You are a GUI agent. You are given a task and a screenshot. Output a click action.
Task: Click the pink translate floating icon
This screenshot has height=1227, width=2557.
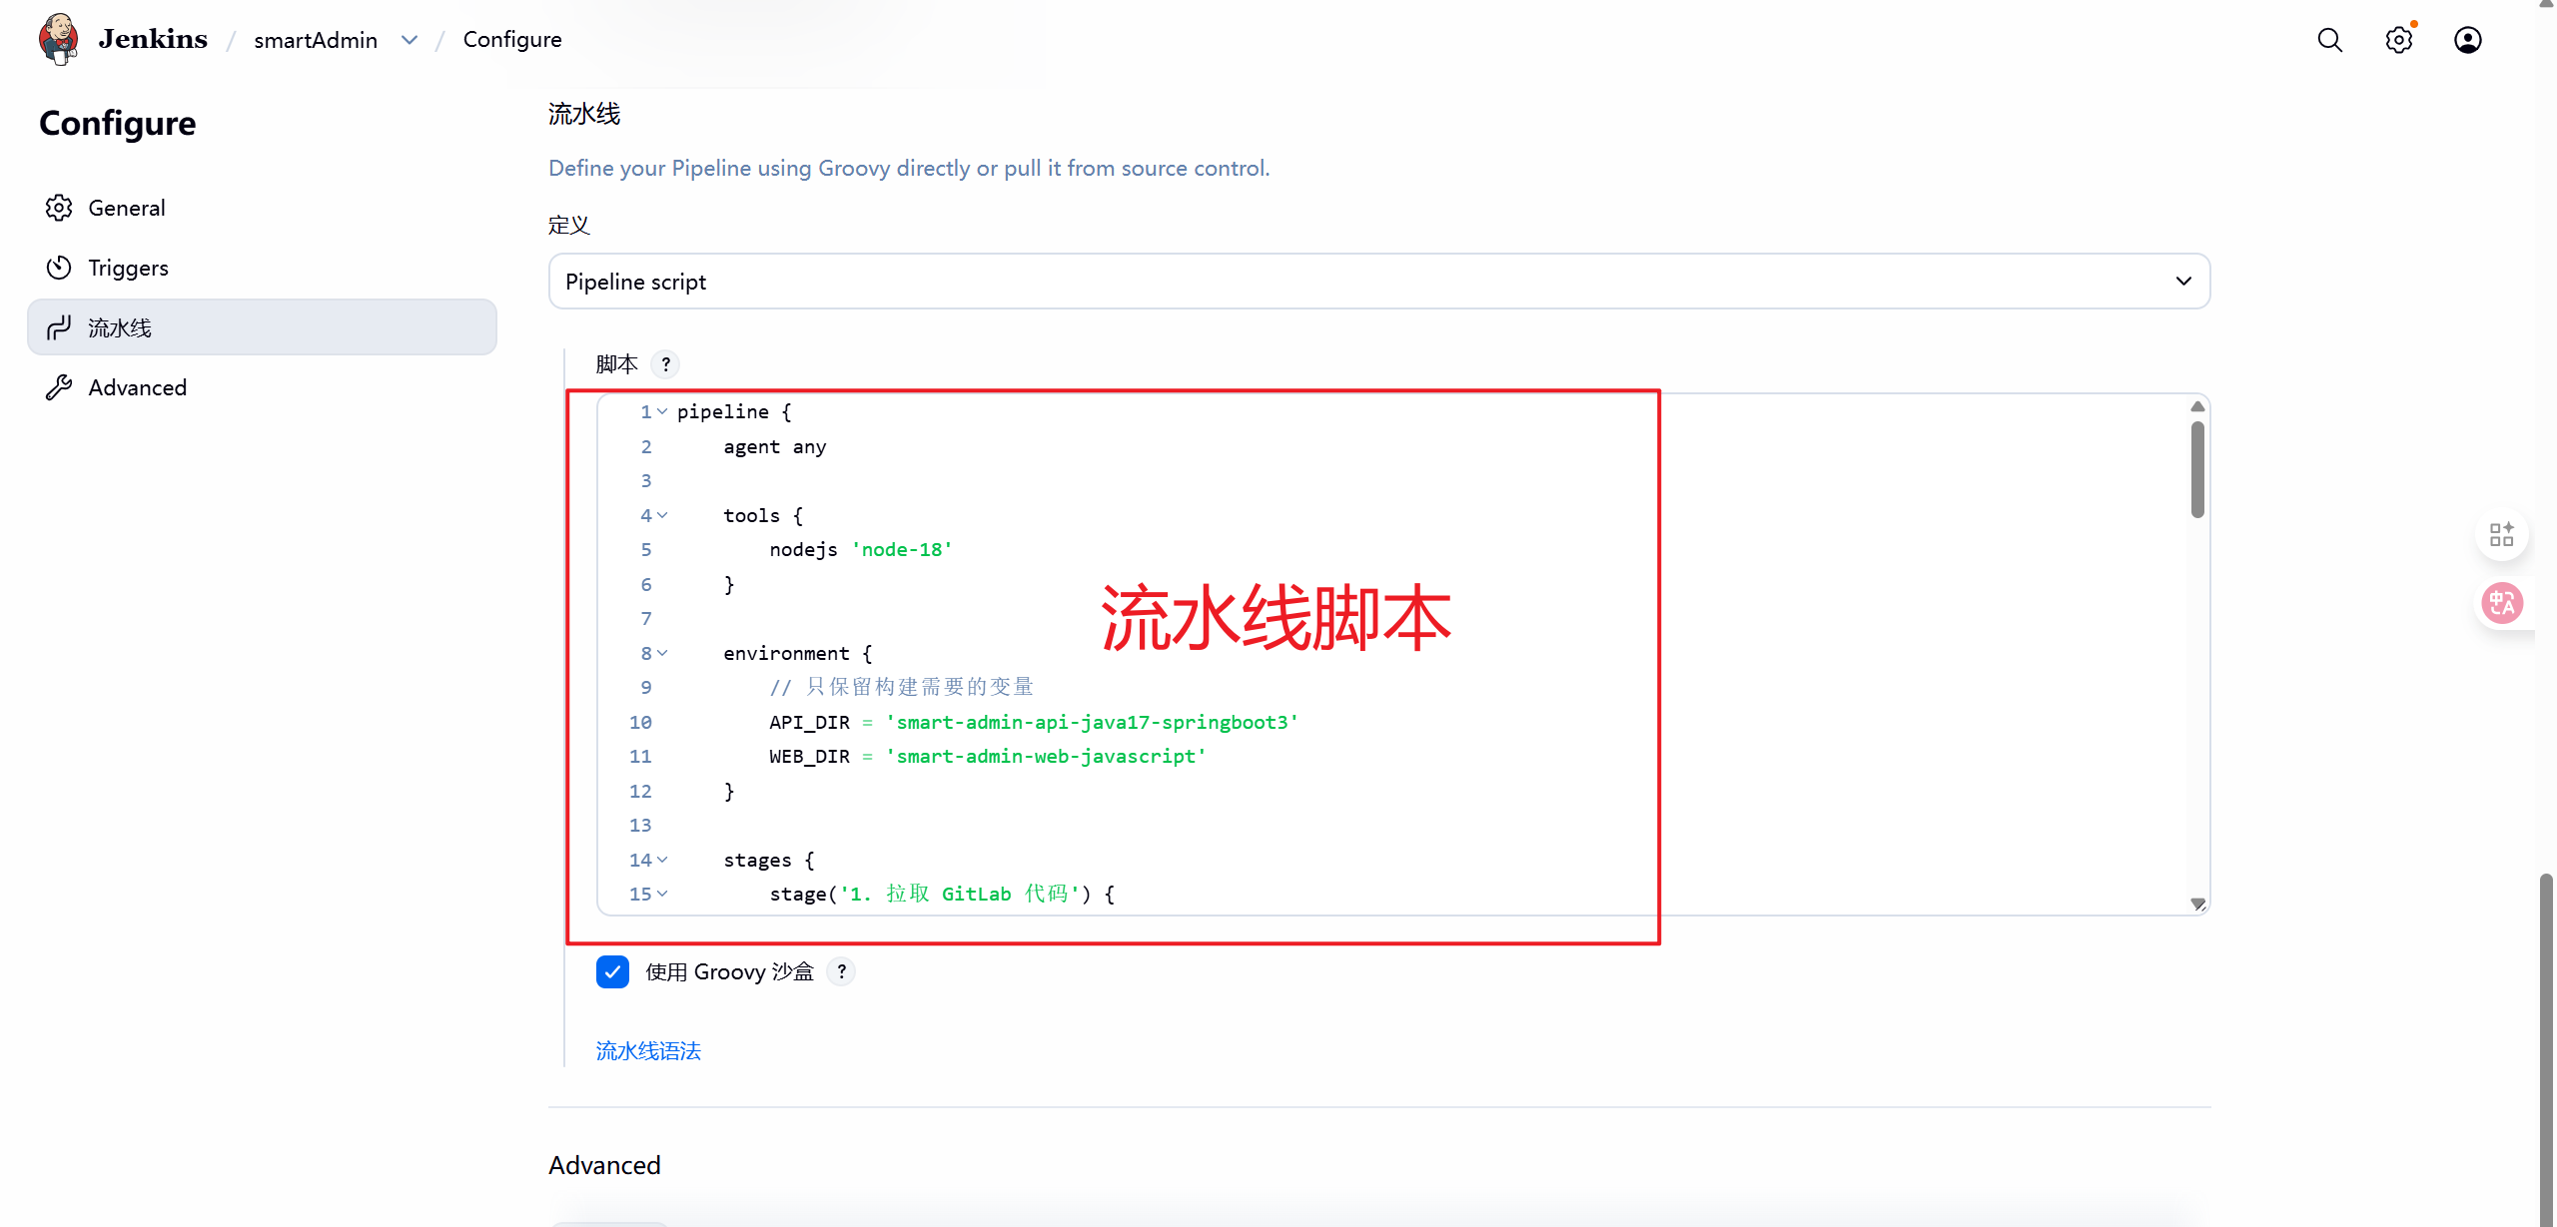pyautogui.click(x=2502, y=603)
